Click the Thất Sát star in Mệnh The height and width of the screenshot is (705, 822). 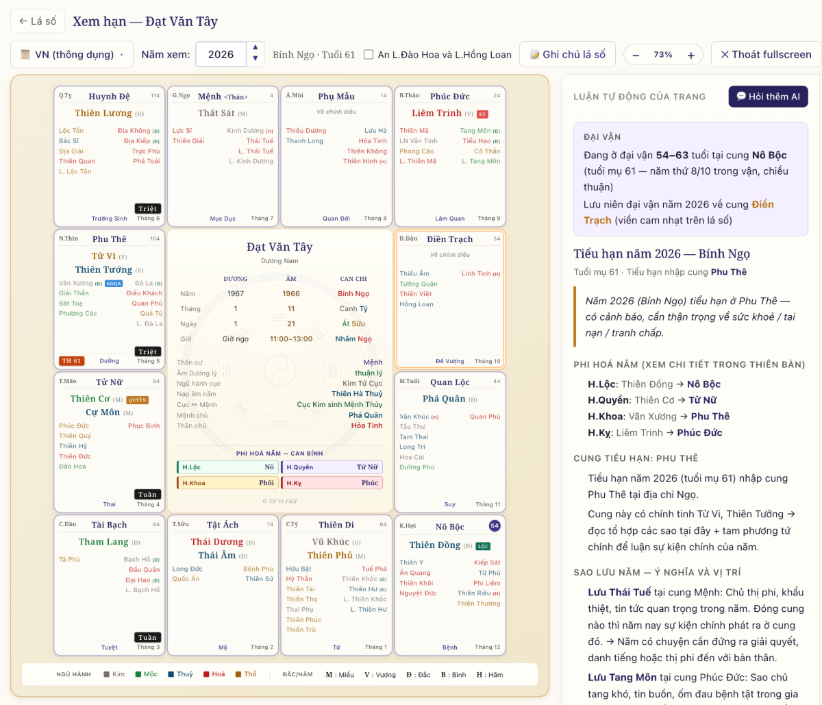tap(216, 113)
